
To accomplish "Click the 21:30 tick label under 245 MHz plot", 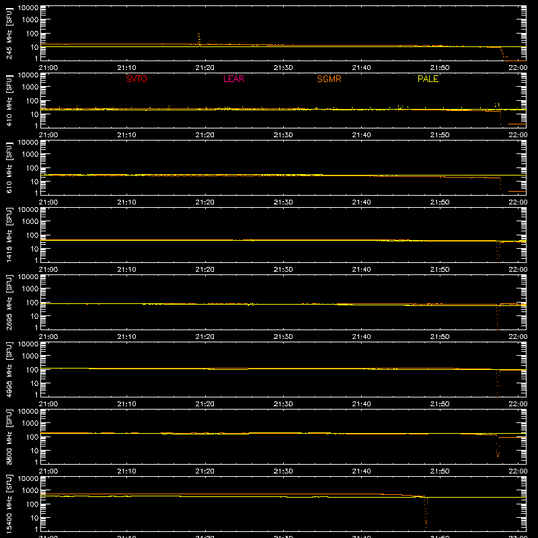I will pyautogui.click(x=283, y=68).
